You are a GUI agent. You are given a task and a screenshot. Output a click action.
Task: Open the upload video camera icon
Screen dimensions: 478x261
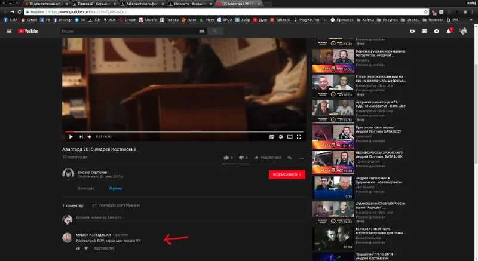[412, 32]
